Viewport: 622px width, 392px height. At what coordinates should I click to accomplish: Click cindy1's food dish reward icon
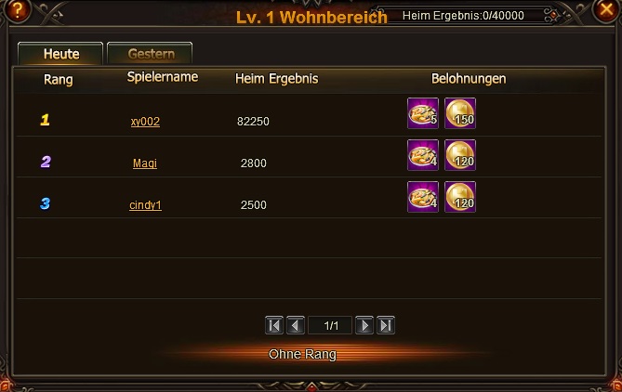click(x=423, y=197)
